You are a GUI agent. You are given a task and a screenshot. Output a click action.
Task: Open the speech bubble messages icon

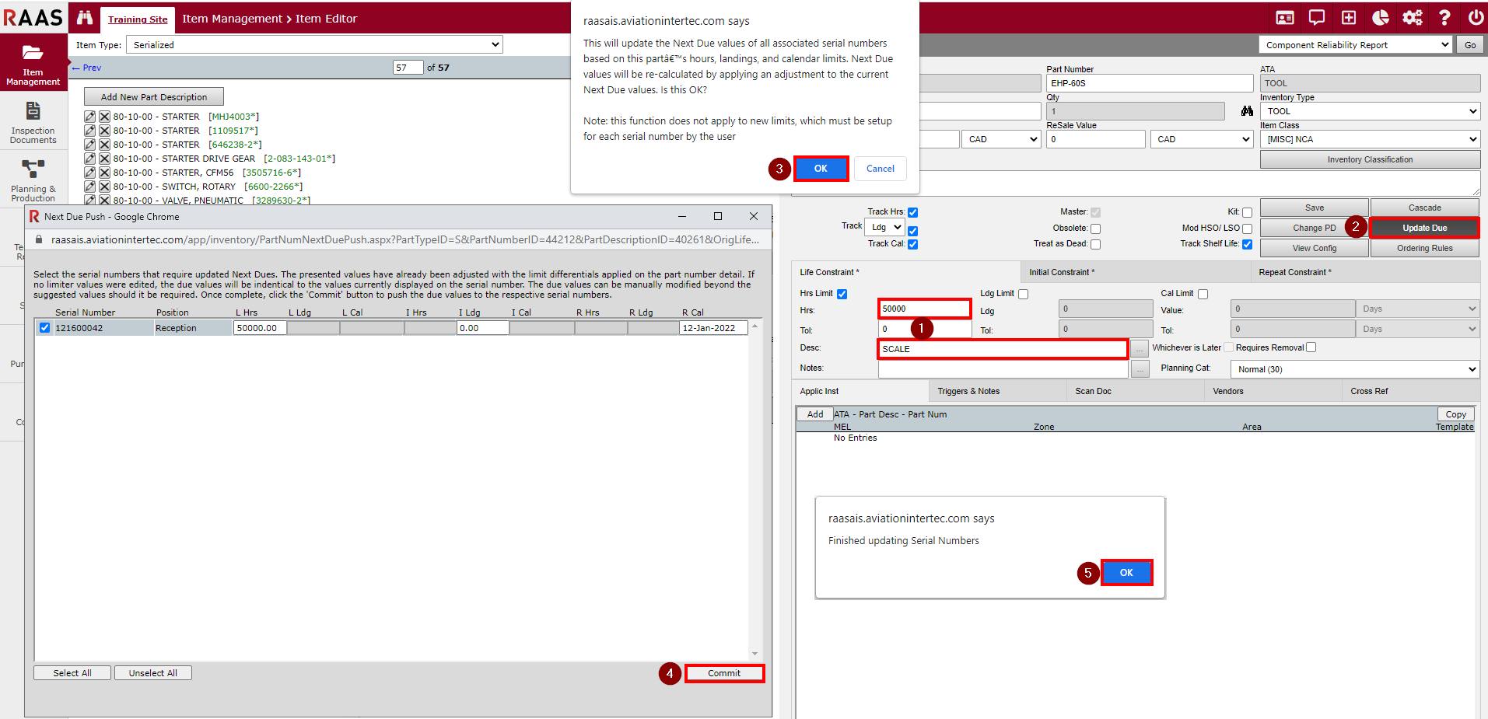click(1317, 18)
